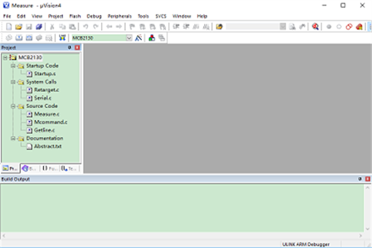Screen dimensions: 372x248
Task: Click the Insert/Remove Bookmark flag icon
Action: 132,27
